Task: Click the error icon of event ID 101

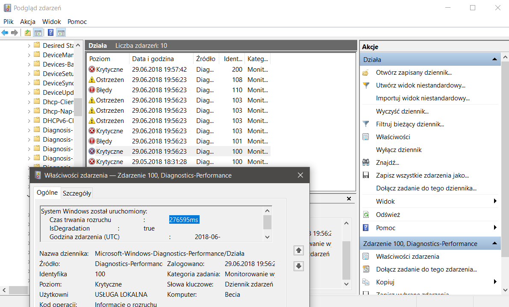Action: click(x=92, y=141)
